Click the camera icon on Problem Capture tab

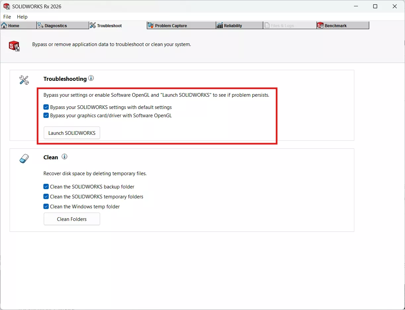(x=150, y=25)
